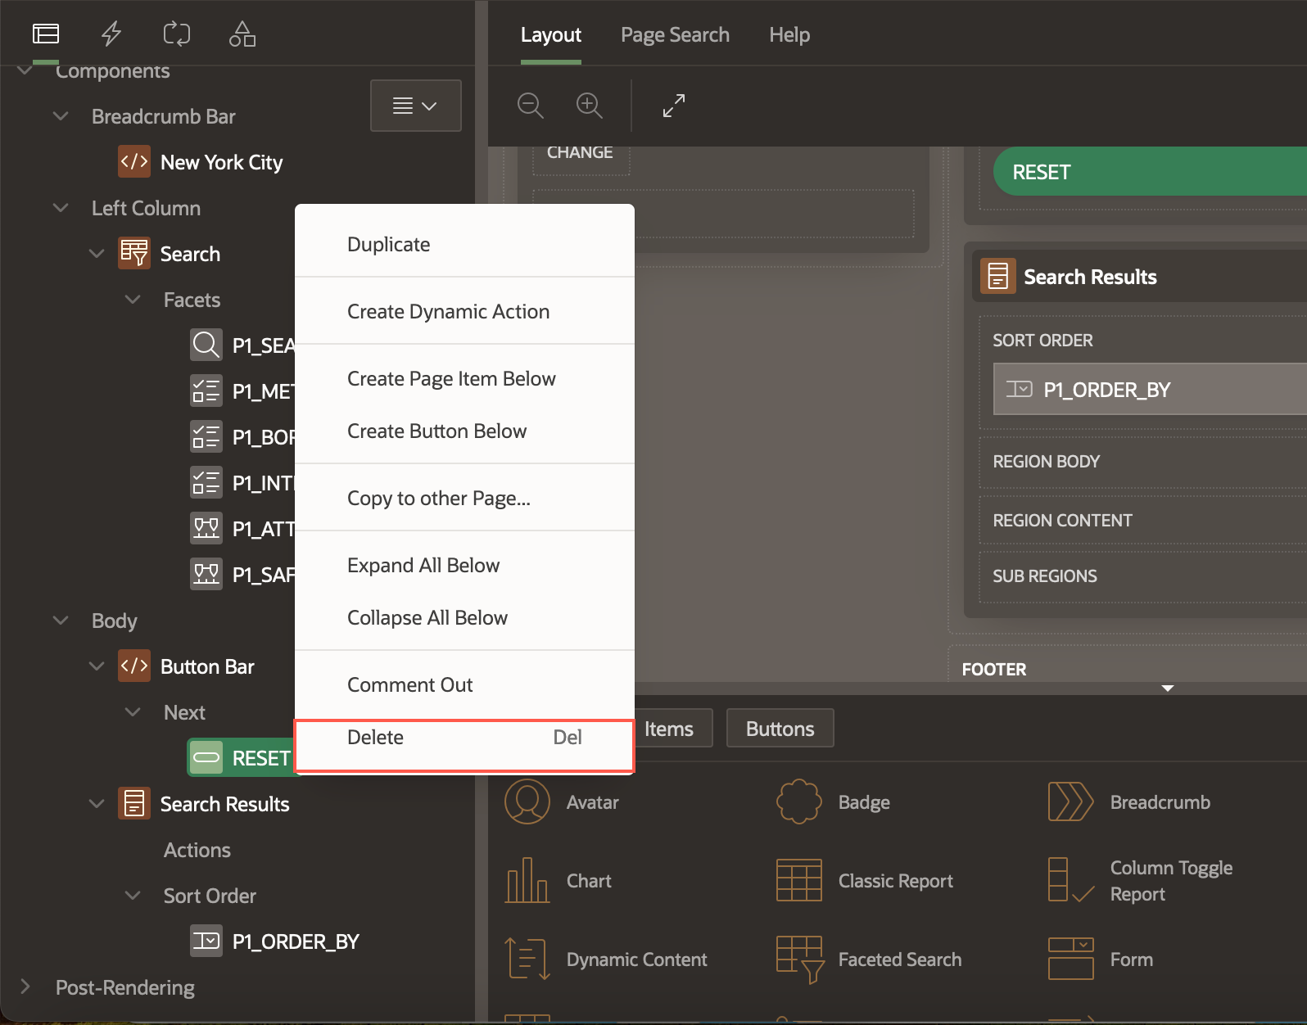Pick the Column Toggle Report gallery icon

pyautogui.click(x=1071, y=880)
